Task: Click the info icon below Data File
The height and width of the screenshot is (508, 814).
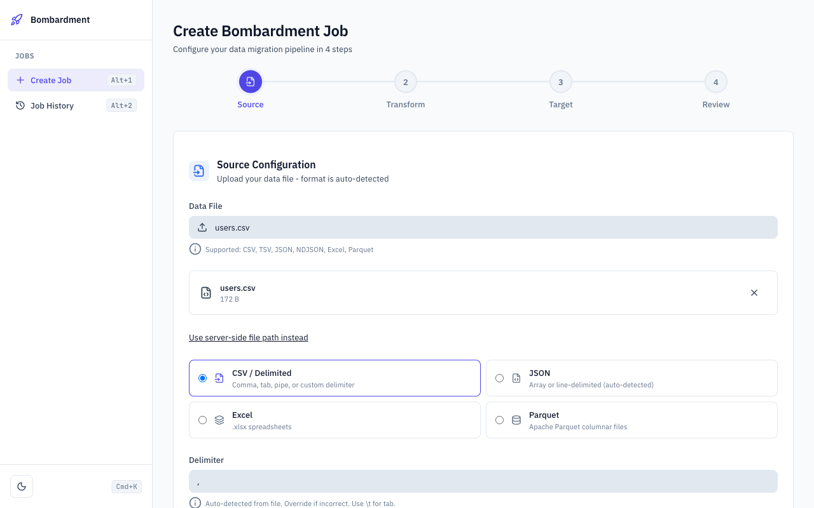Action: 195,249
